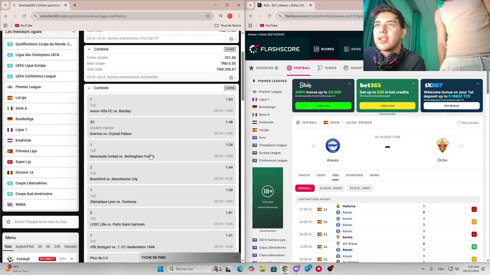Open OBS Studio from the taskbar

pyautogui.click(x=330, y=269)
